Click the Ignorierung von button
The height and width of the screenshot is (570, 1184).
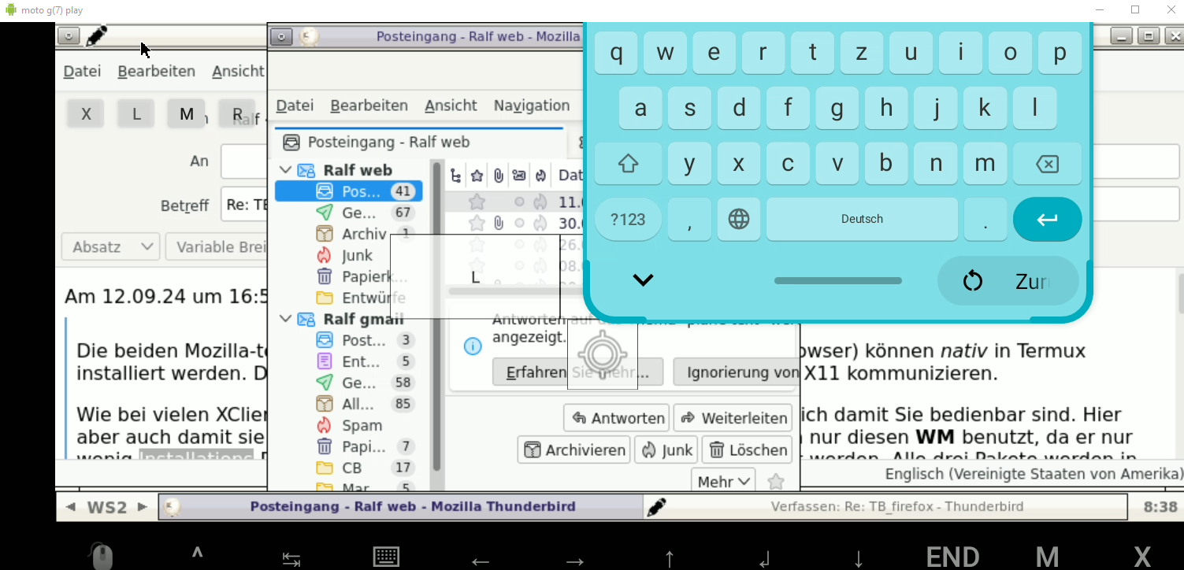[737, 372]
